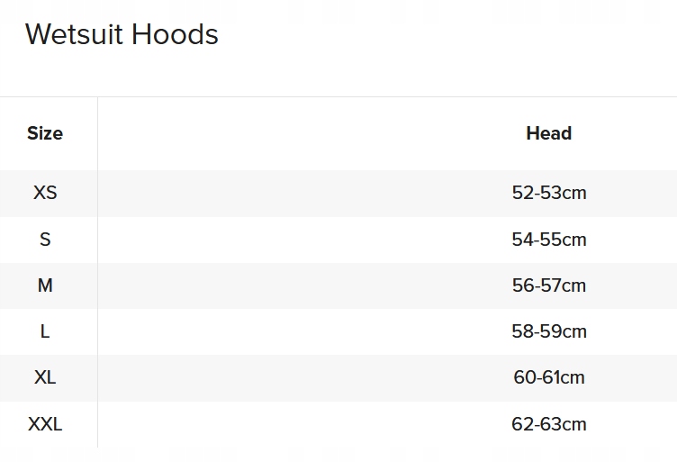Click the 56-57cm head measurement

548,285
